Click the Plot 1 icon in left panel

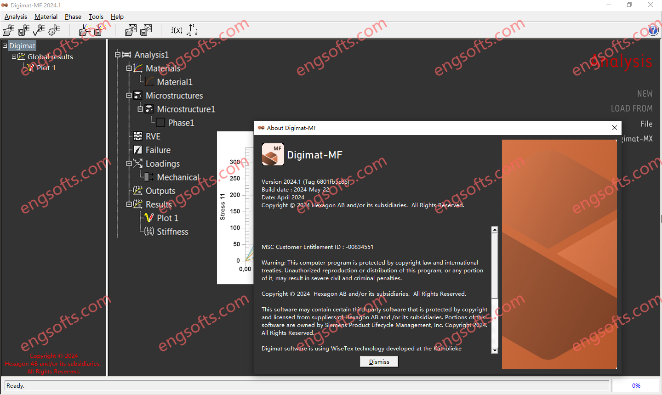pos(31,68)
